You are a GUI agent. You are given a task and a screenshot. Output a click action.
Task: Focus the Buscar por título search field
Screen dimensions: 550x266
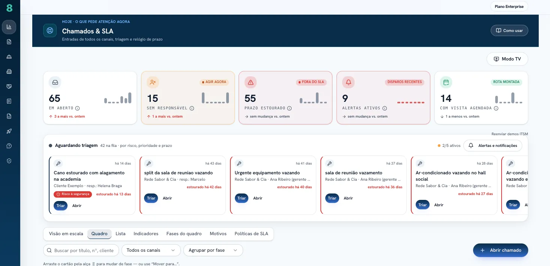point(81,250)
